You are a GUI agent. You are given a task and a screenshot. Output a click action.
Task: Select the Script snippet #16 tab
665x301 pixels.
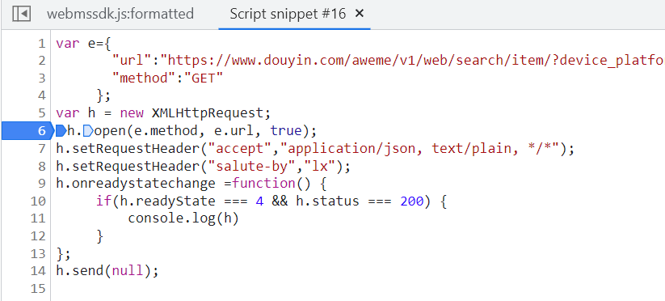pyautogui.click(x=288, y=14)
